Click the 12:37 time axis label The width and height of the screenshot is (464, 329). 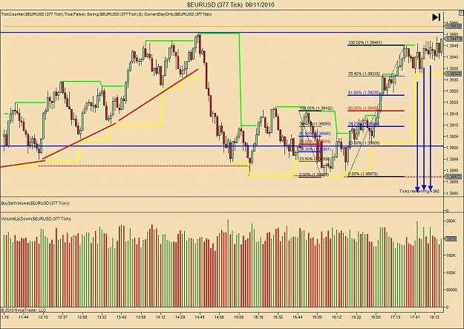point(63,317)
